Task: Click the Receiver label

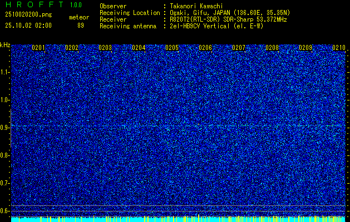Action: 113,19
